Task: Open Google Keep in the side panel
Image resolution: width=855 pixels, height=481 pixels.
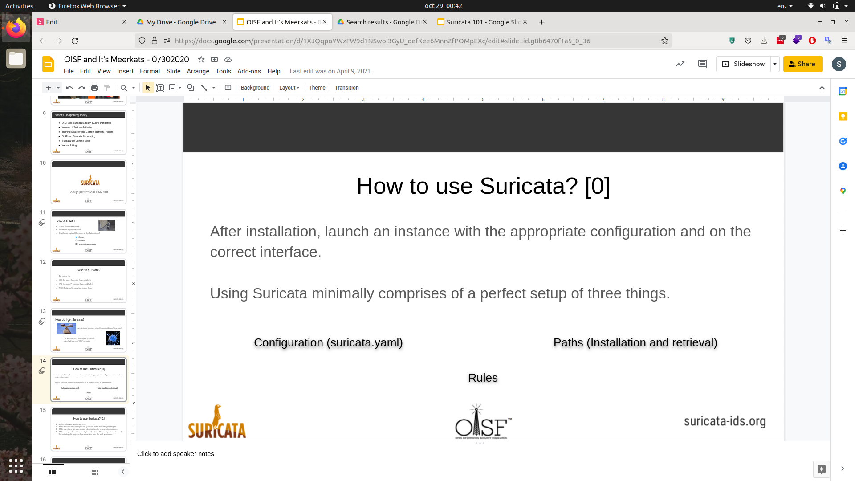Action: point(843,116)
